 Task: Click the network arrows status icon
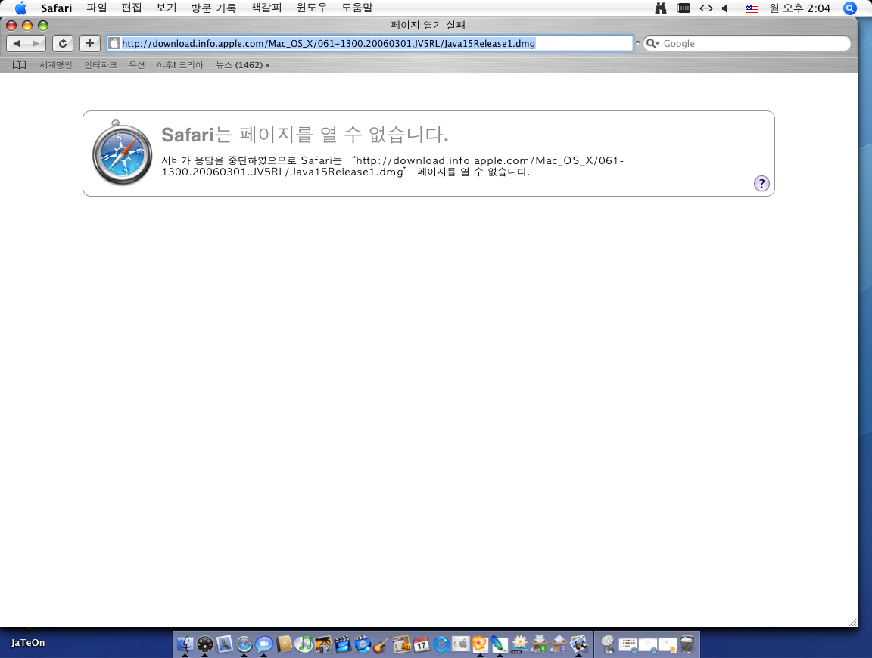tap(705, 8)
